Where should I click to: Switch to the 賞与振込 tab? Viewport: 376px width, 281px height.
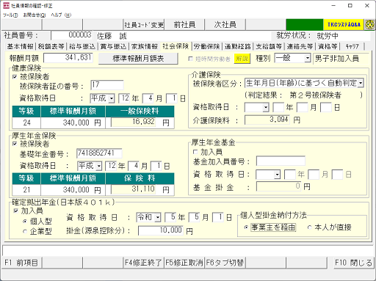[113, 46]
